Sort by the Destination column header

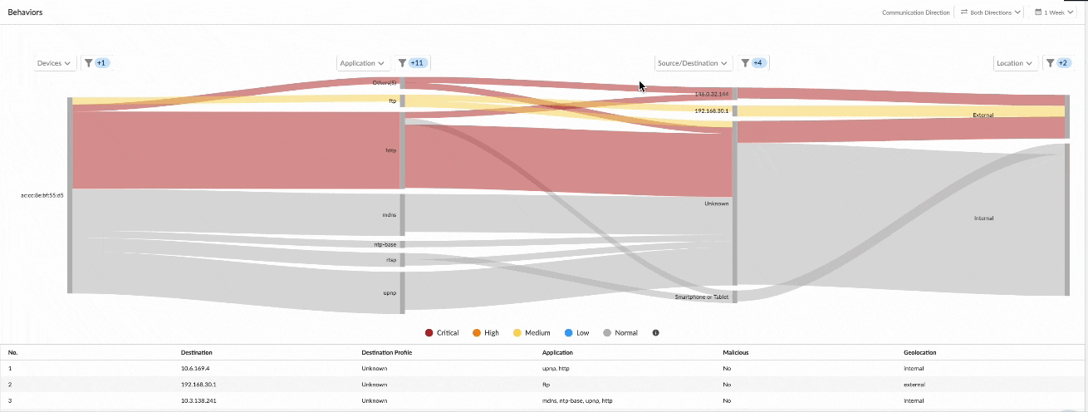[196, 352]
